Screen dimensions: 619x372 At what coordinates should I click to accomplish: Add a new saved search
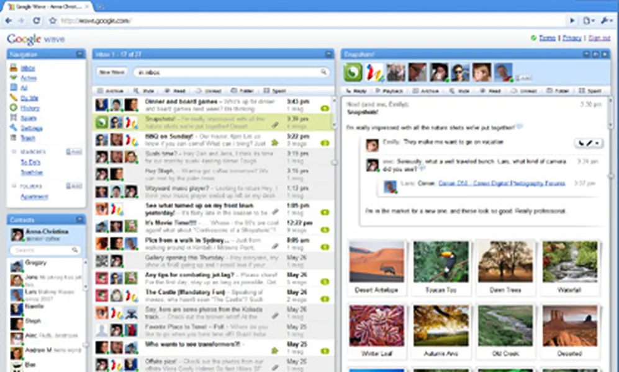(74, 152)
